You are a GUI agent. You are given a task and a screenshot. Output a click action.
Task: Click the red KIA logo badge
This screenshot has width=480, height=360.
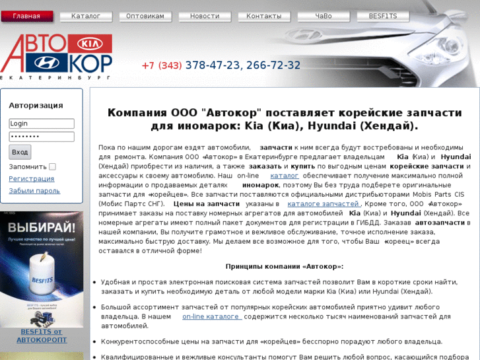[90, 43]
